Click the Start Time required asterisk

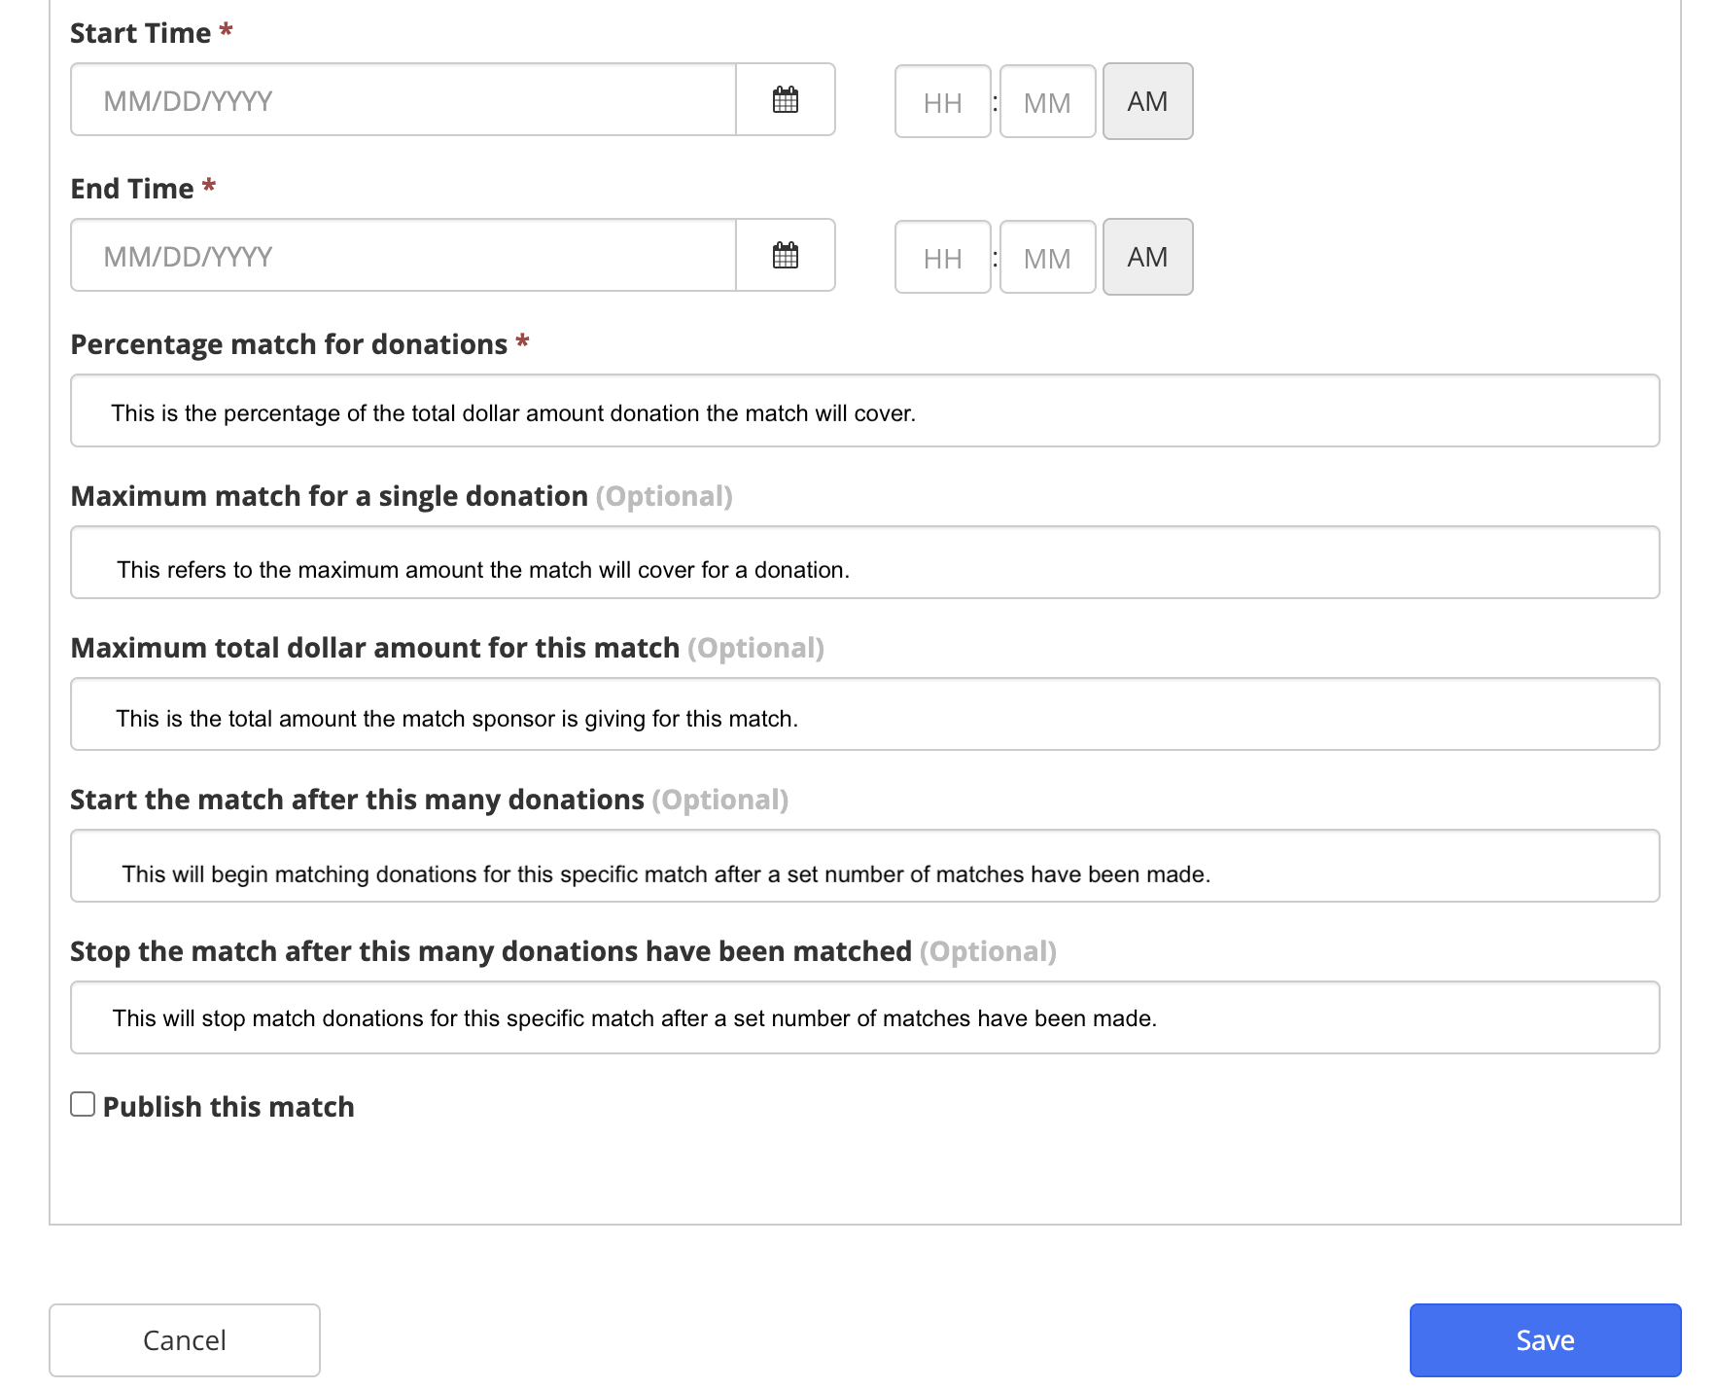point(225,29)
